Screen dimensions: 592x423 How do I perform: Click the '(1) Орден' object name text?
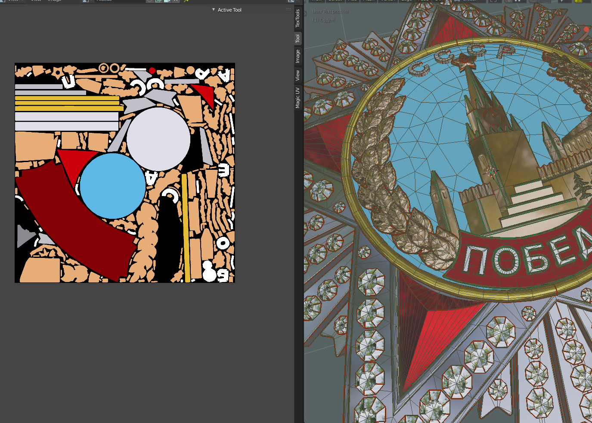[323, 20]
